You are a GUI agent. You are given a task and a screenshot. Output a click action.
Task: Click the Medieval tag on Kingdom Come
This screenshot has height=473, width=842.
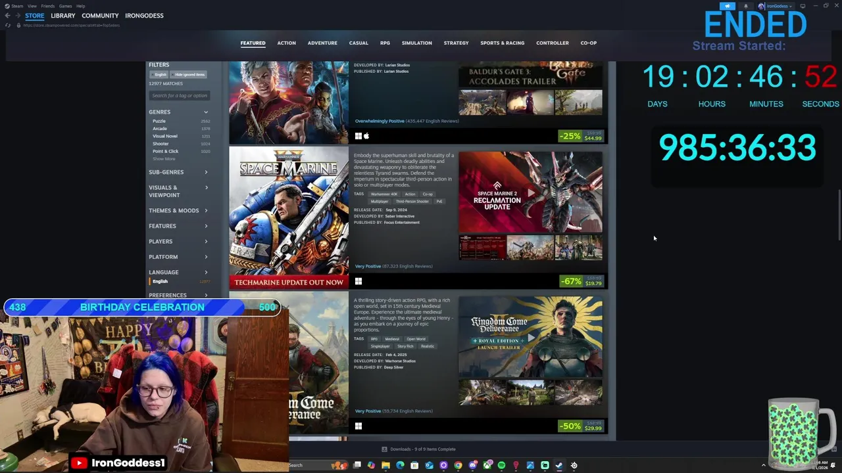click(392, 339)
